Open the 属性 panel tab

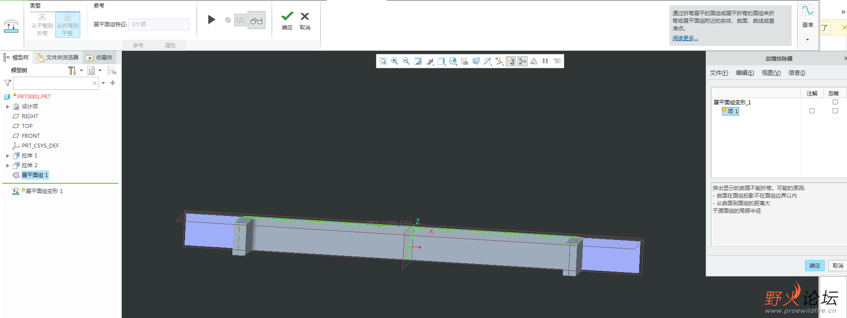(170, 45)
